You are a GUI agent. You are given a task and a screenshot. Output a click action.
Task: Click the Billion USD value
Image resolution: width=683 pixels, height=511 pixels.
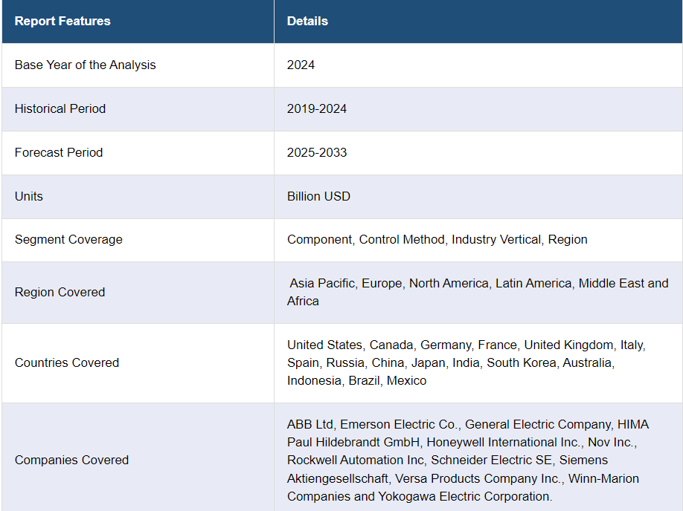pyautogui.click(x=318, y=197)
